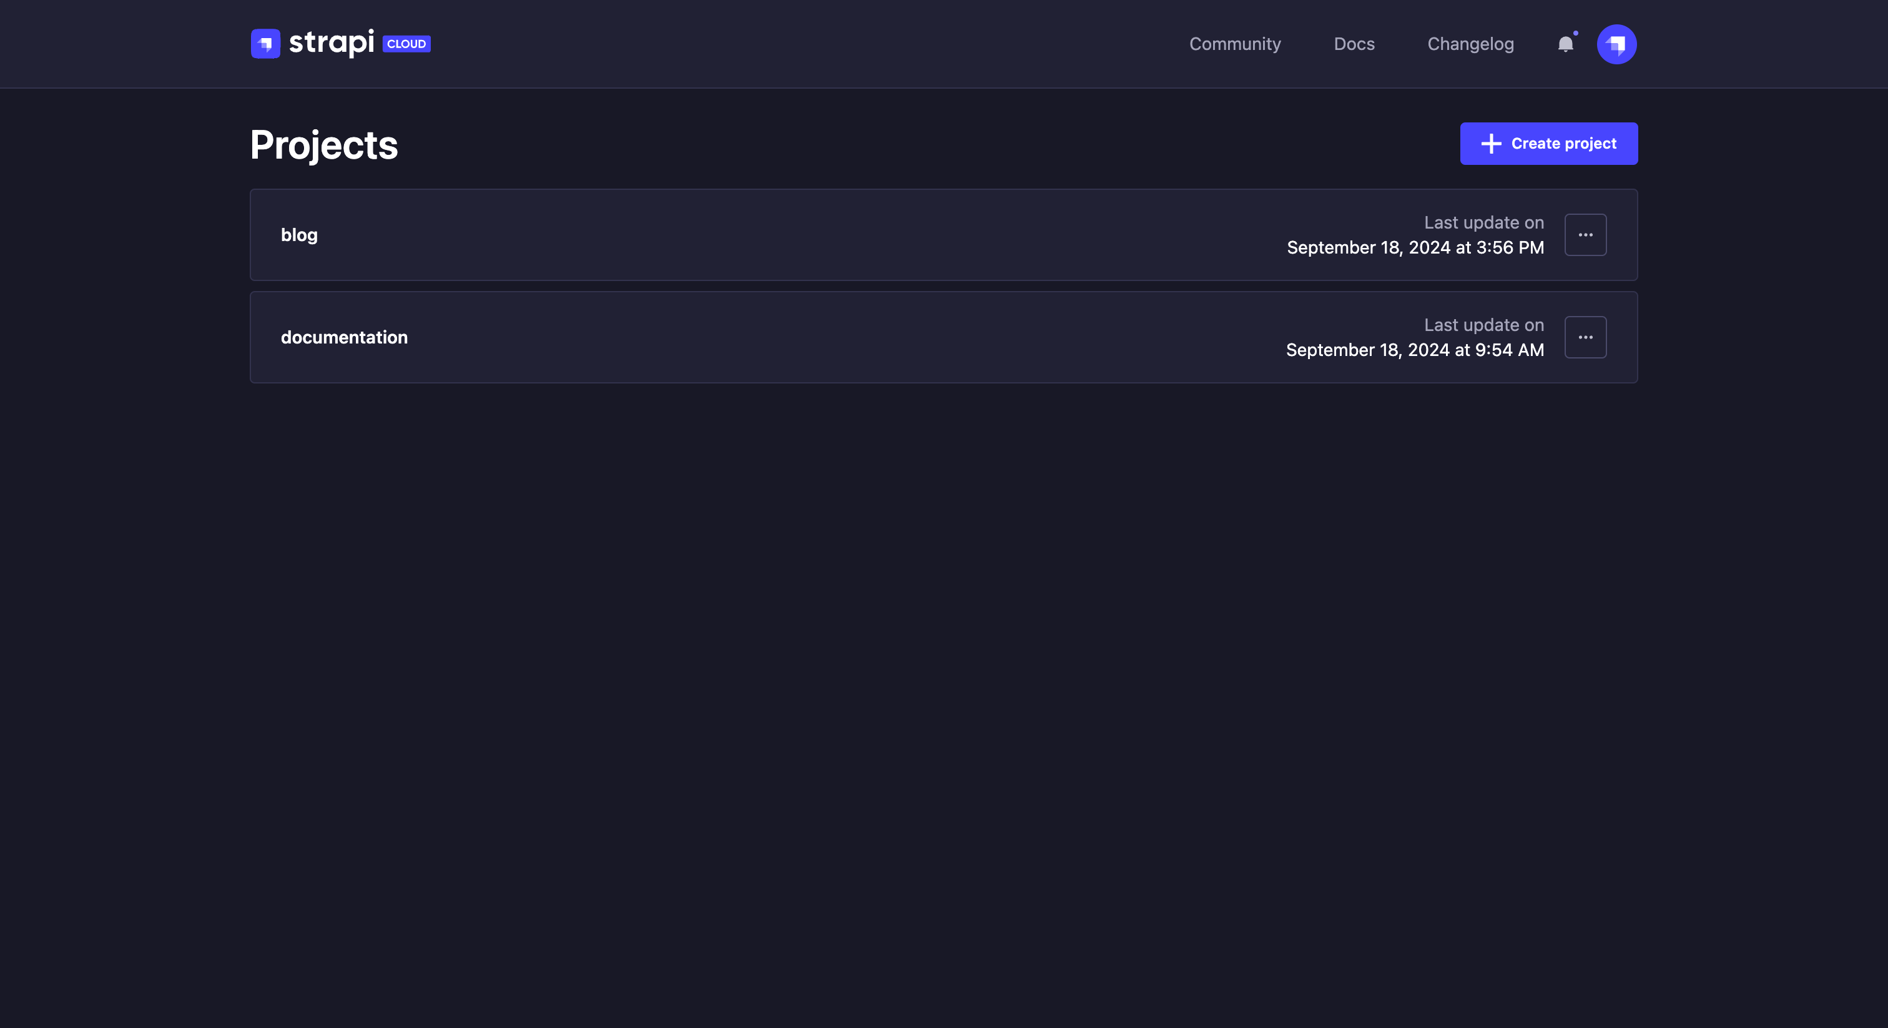Open the notification bell
Viewport: 1888px width, 1028px height.
pyautogui.click(x=1566, y=44)
